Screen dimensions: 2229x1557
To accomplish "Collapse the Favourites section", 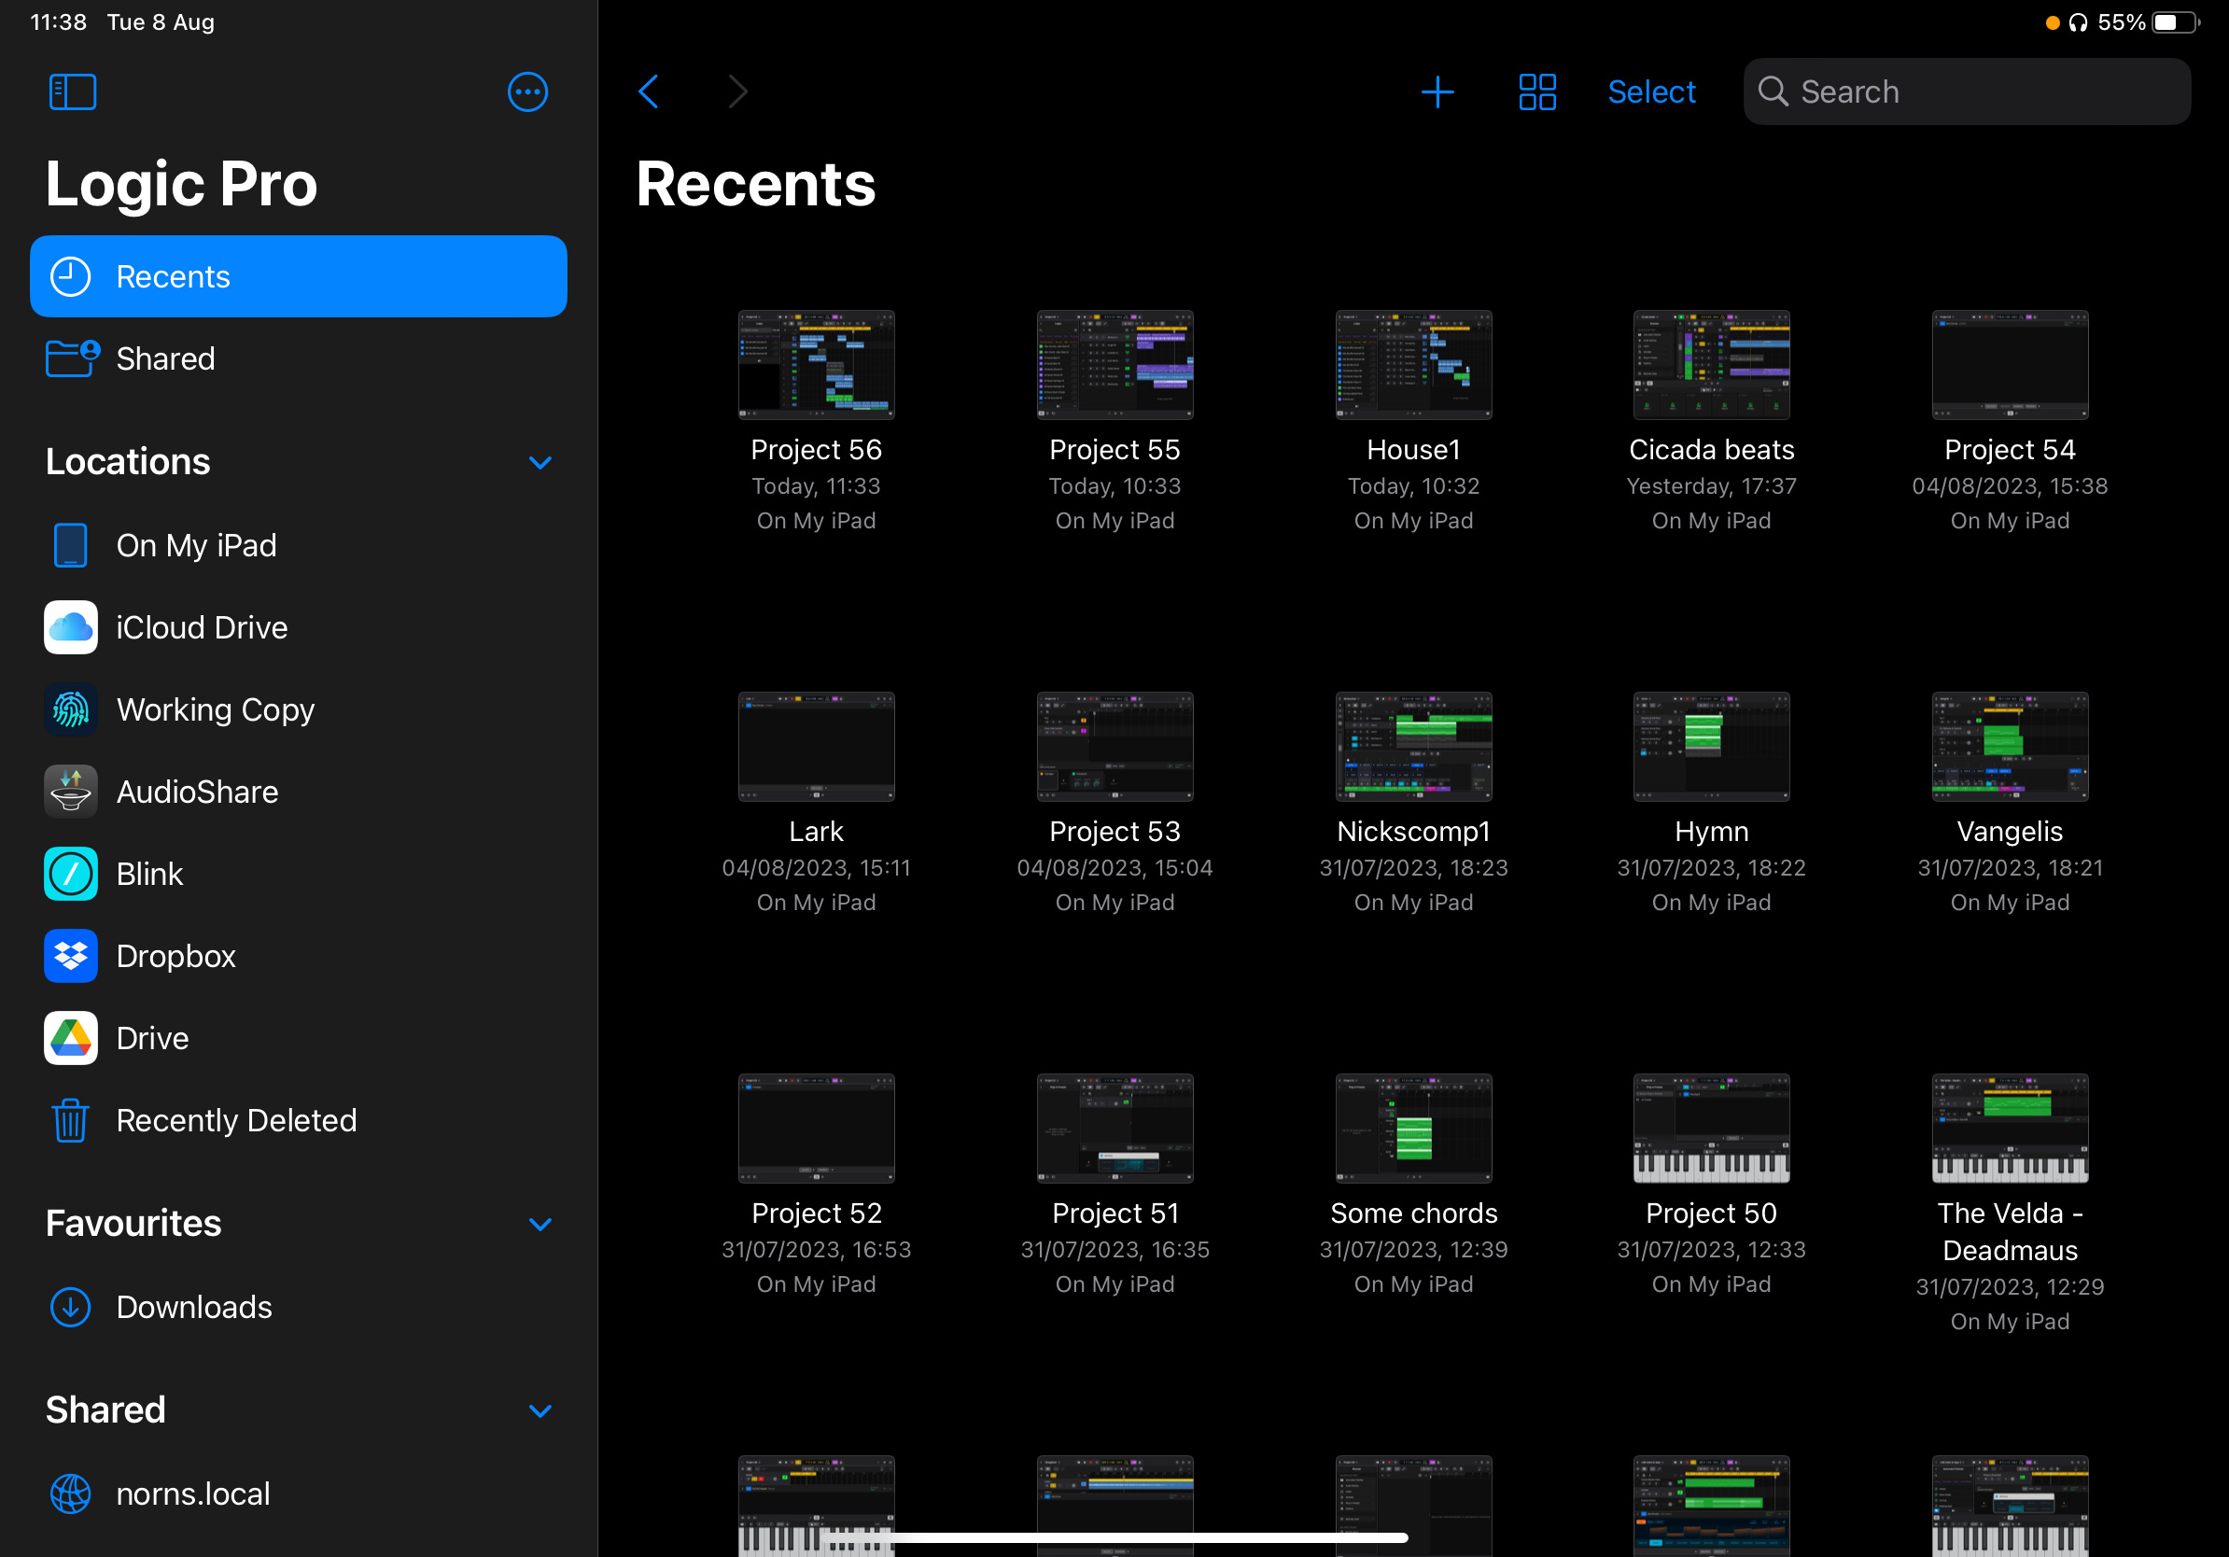I will click(540, 1224).
